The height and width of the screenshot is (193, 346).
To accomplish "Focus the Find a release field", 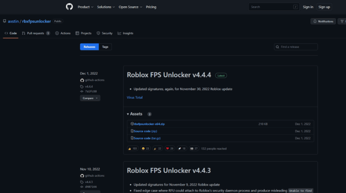I will point(296,47).
